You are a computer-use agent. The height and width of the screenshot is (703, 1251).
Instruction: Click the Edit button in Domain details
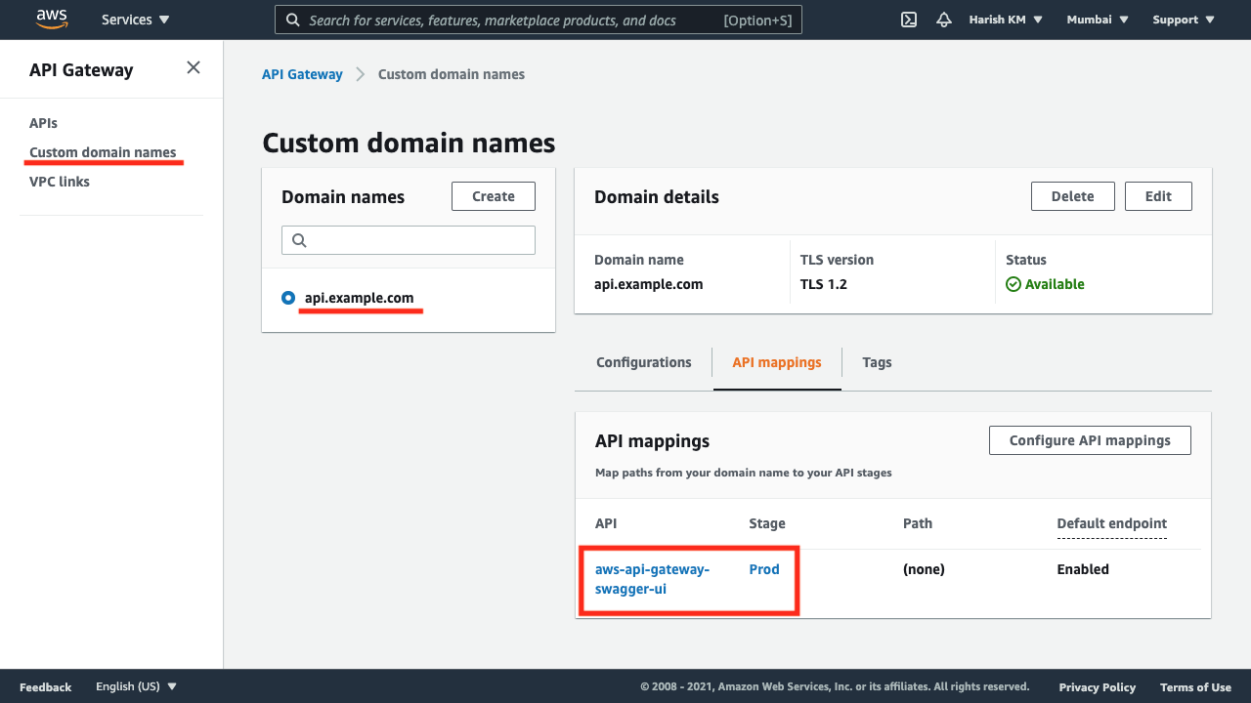[x=1158, y=195]
